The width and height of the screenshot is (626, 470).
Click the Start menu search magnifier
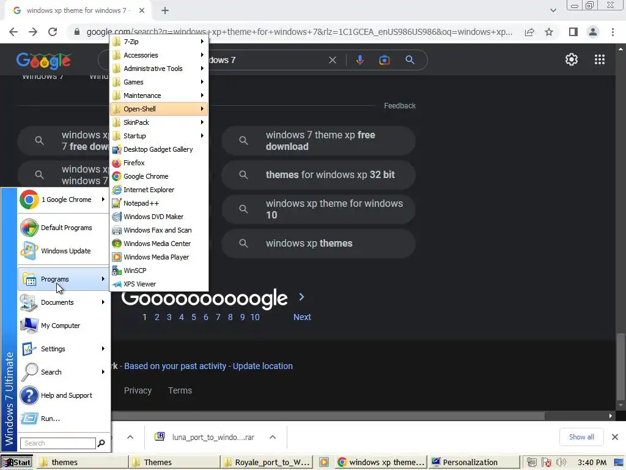coord(101,443)
